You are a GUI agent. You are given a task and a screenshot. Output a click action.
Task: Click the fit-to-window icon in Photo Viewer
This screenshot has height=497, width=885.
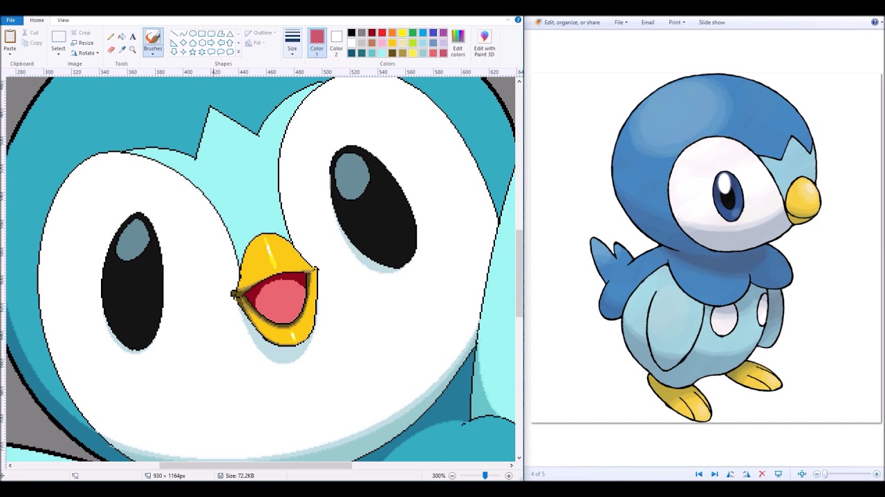coord(802,474)
